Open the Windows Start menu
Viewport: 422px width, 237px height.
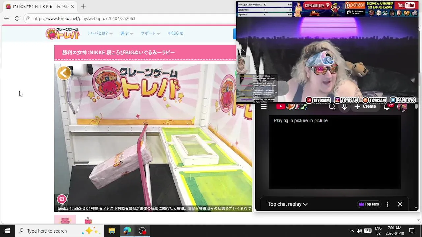(x=7, y=231)
